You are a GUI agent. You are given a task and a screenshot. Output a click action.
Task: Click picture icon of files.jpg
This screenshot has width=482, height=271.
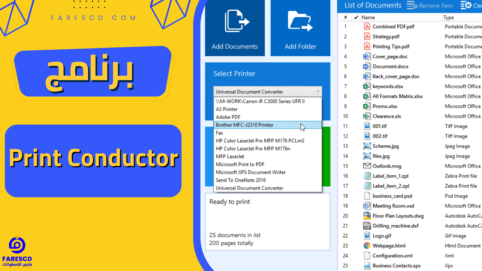(x=367, y=156)
